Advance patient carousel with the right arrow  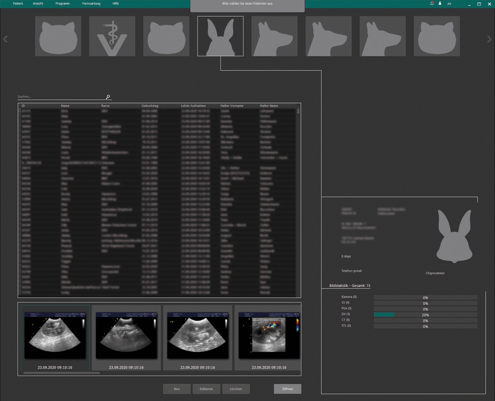point(489,39)
